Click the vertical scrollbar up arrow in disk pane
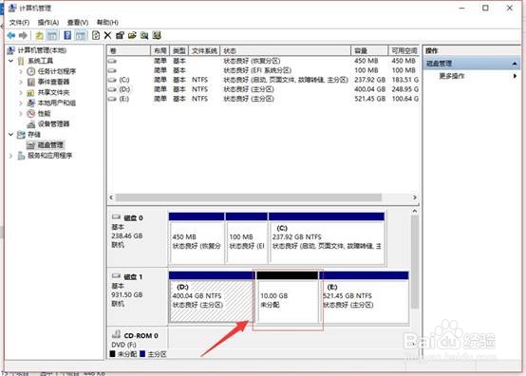526x376 pixels. point(415,212)
